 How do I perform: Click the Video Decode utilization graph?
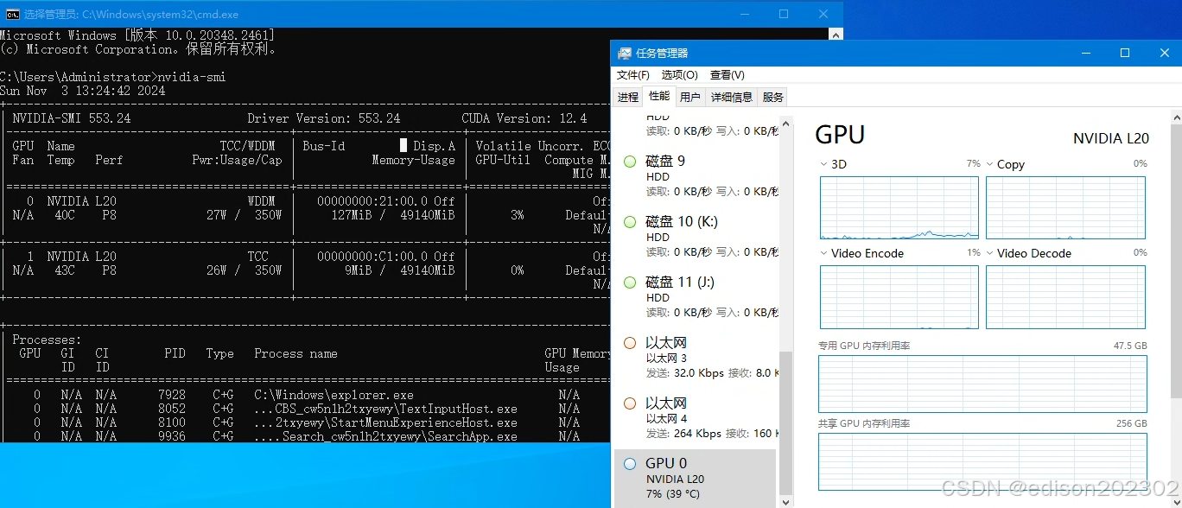[x=1065, y=297]
